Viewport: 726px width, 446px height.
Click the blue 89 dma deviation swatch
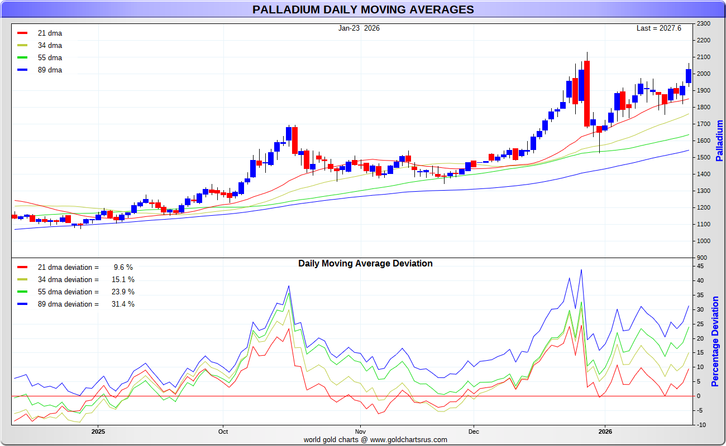(22, 304)
